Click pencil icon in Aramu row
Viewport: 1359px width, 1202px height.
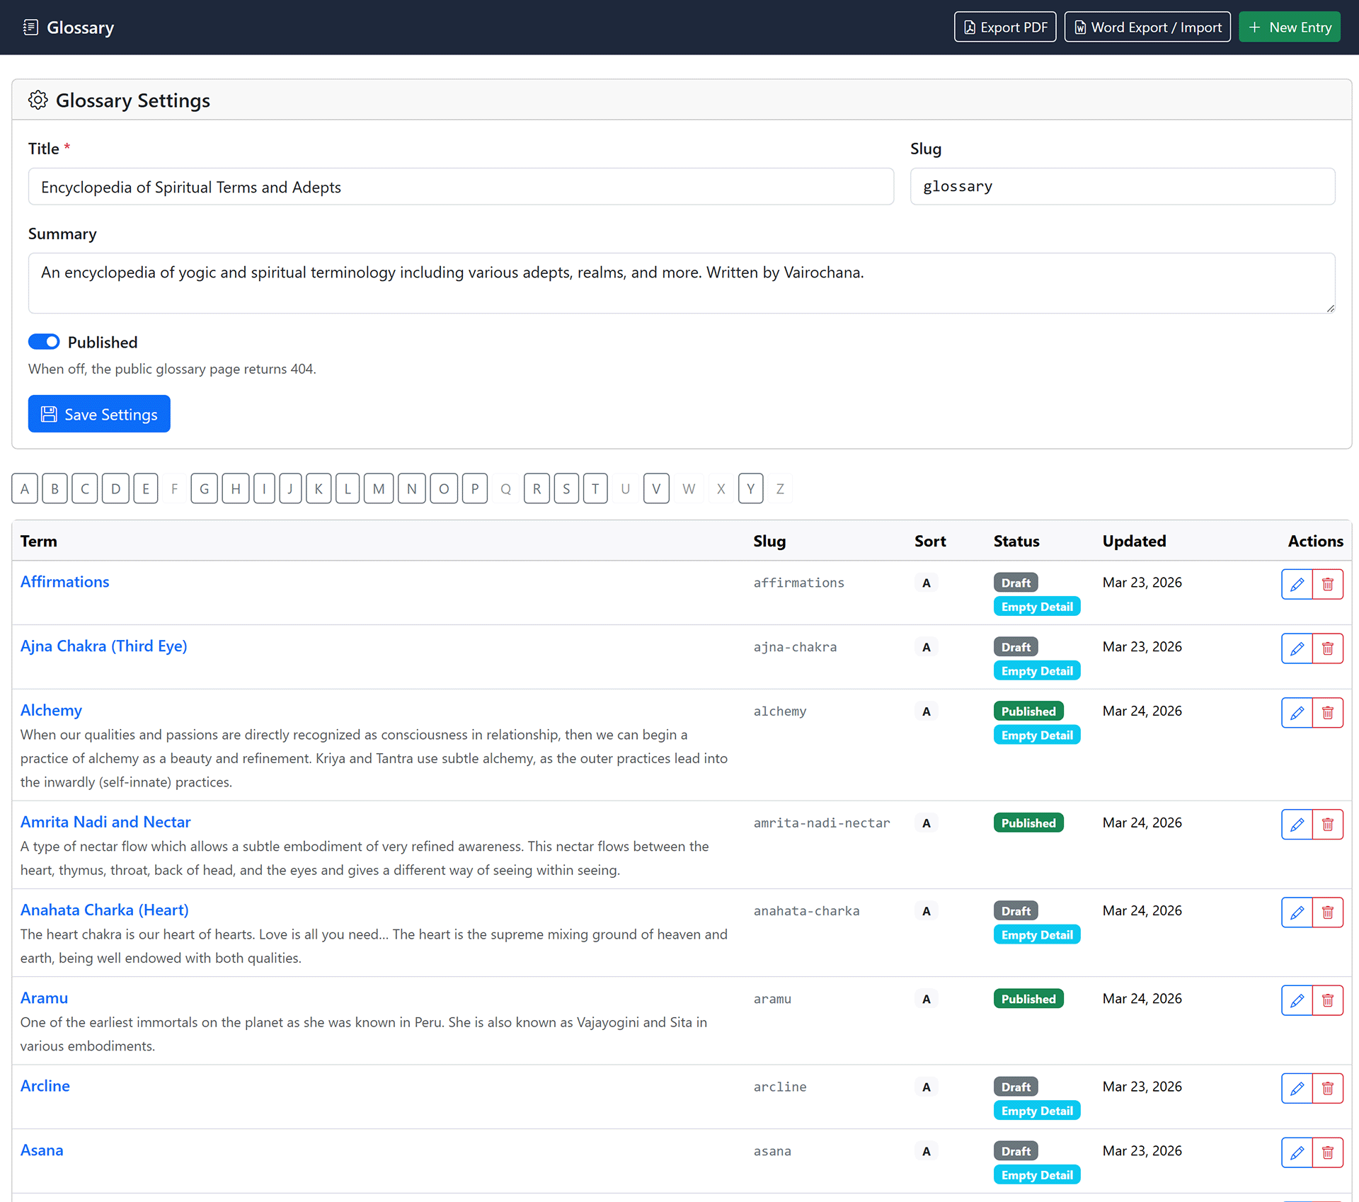click(x=1297, y=1000)
